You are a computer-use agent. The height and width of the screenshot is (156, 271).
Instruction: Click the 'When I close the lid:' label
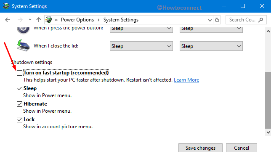(x=56, y=46)
